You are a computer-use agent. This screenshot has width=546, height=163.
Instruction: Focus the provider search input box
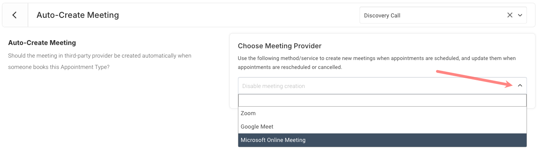(382, 100)
